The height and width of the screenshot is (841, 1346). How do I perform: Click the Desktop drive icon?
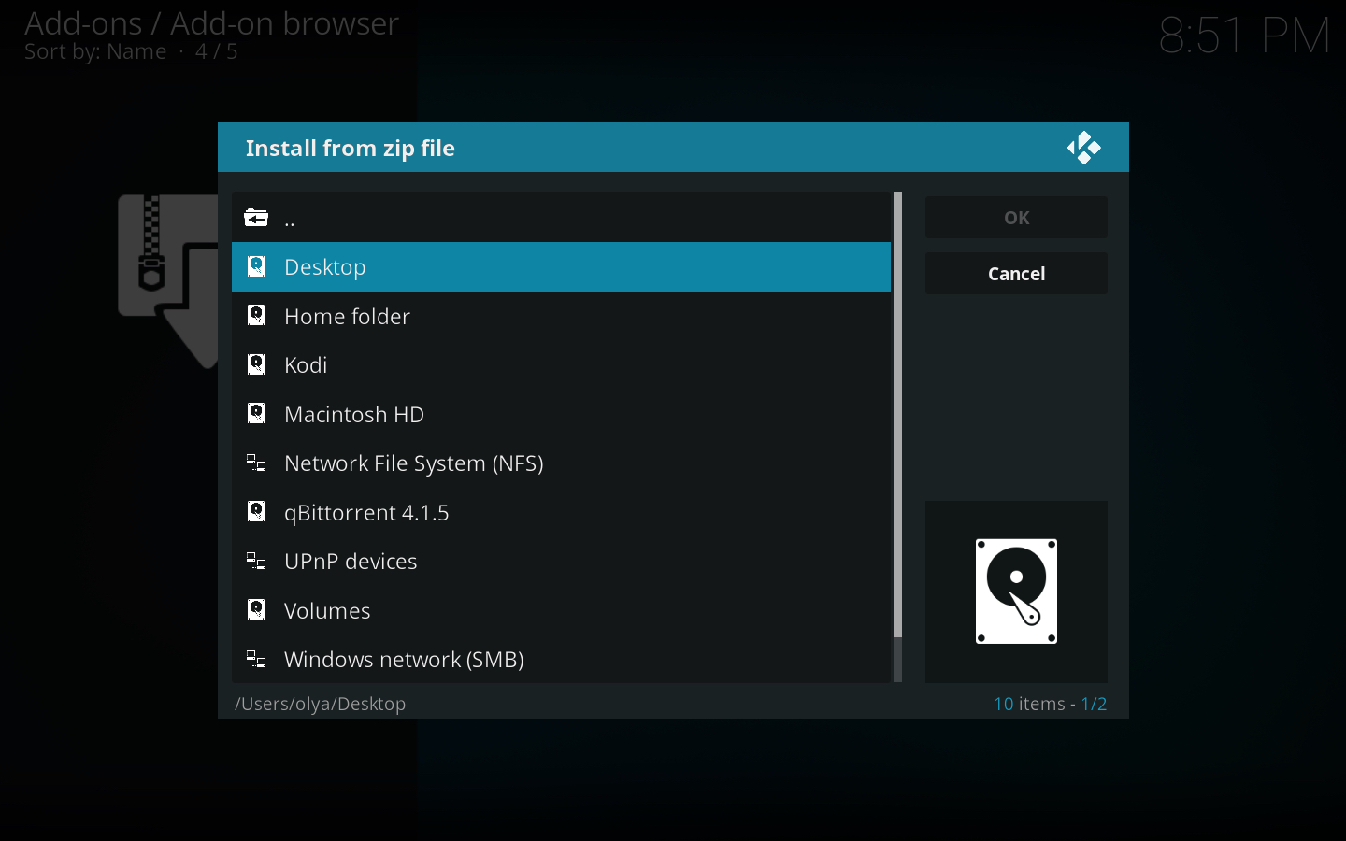[x=256, y=267]
